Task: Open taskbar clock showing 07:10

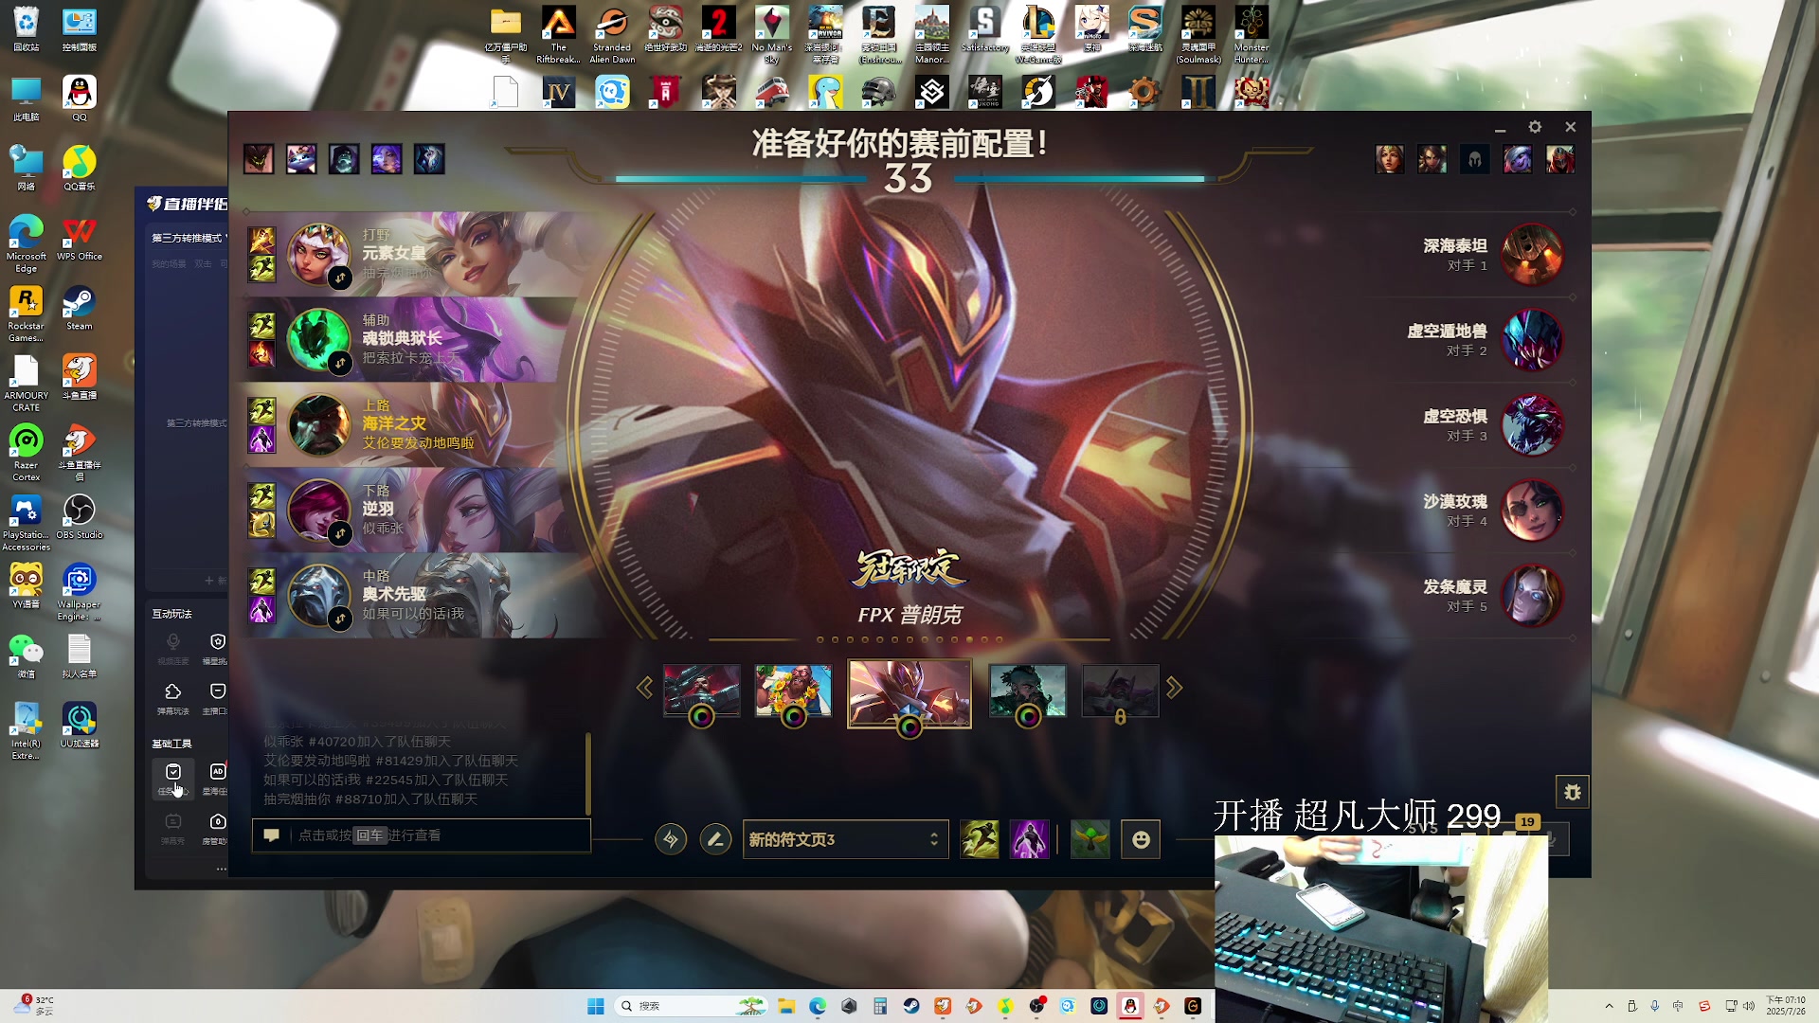Action: tap(1786, 1006)
